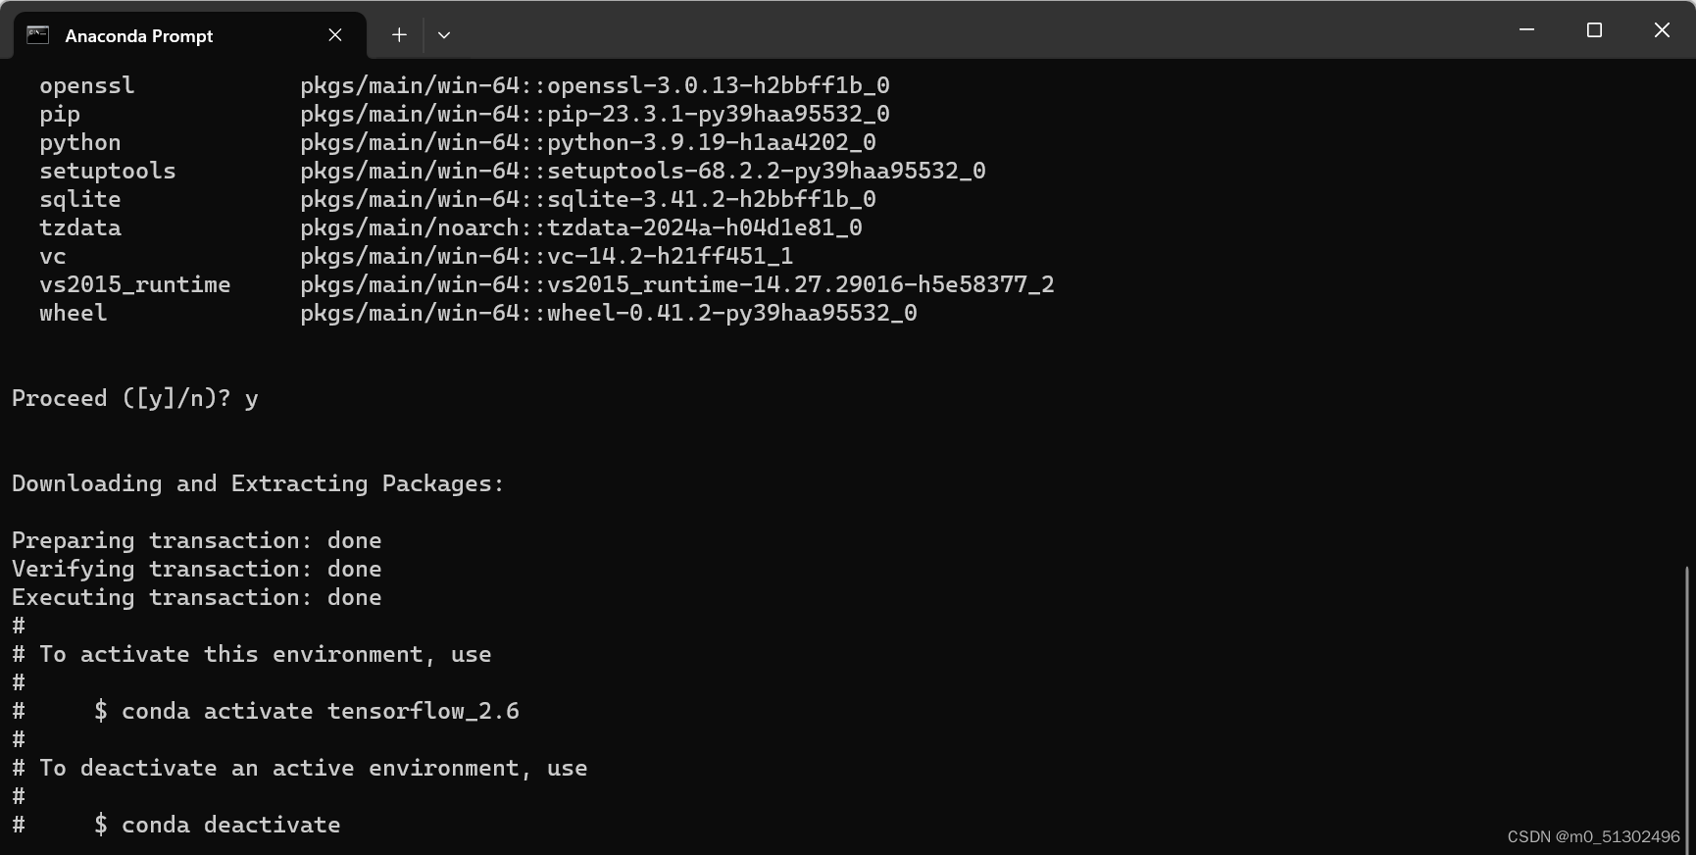Image resolution: width=1696 pixels, height=855 pixels.
Task: Click the 'Executing transaction: done' line
Action: [196, 597]
